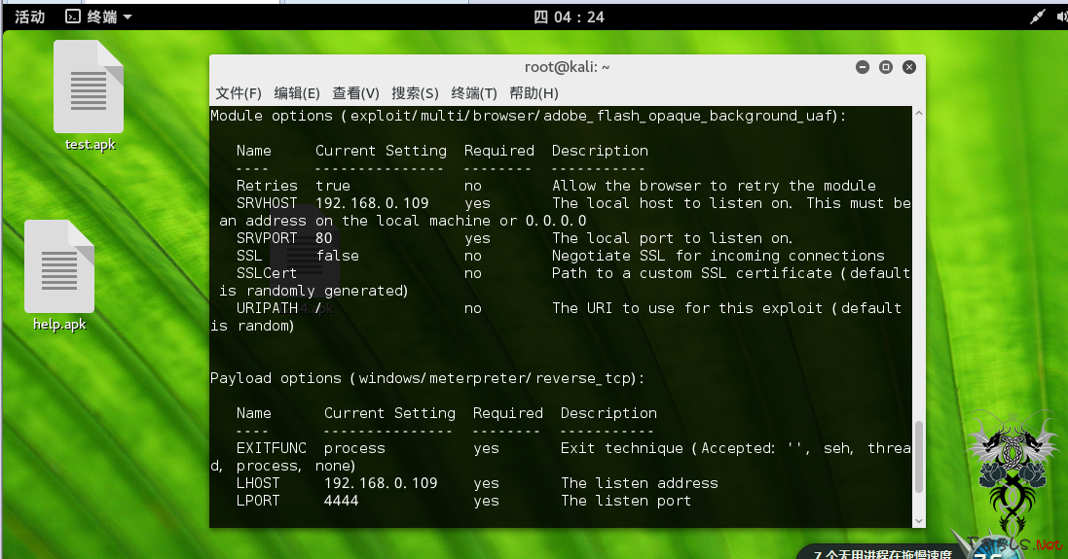
Task: Click 'The listen port' description text
Action: pyautogui.click(x=626, y=501)
